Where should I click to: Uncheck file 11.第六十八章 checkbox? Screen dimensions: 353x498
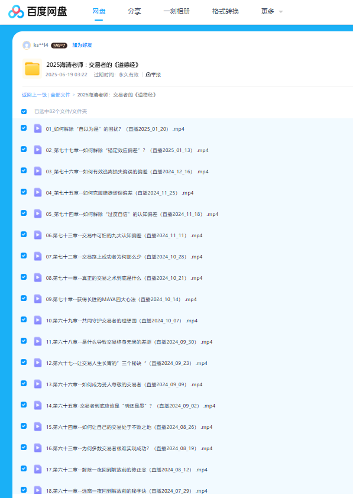24,341
